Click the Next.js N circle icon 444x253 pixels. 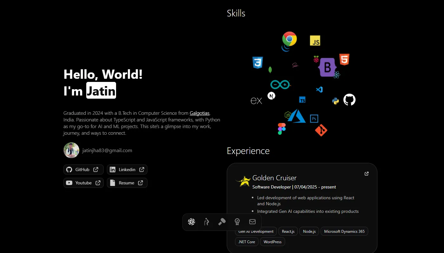[x=271, y=96]
